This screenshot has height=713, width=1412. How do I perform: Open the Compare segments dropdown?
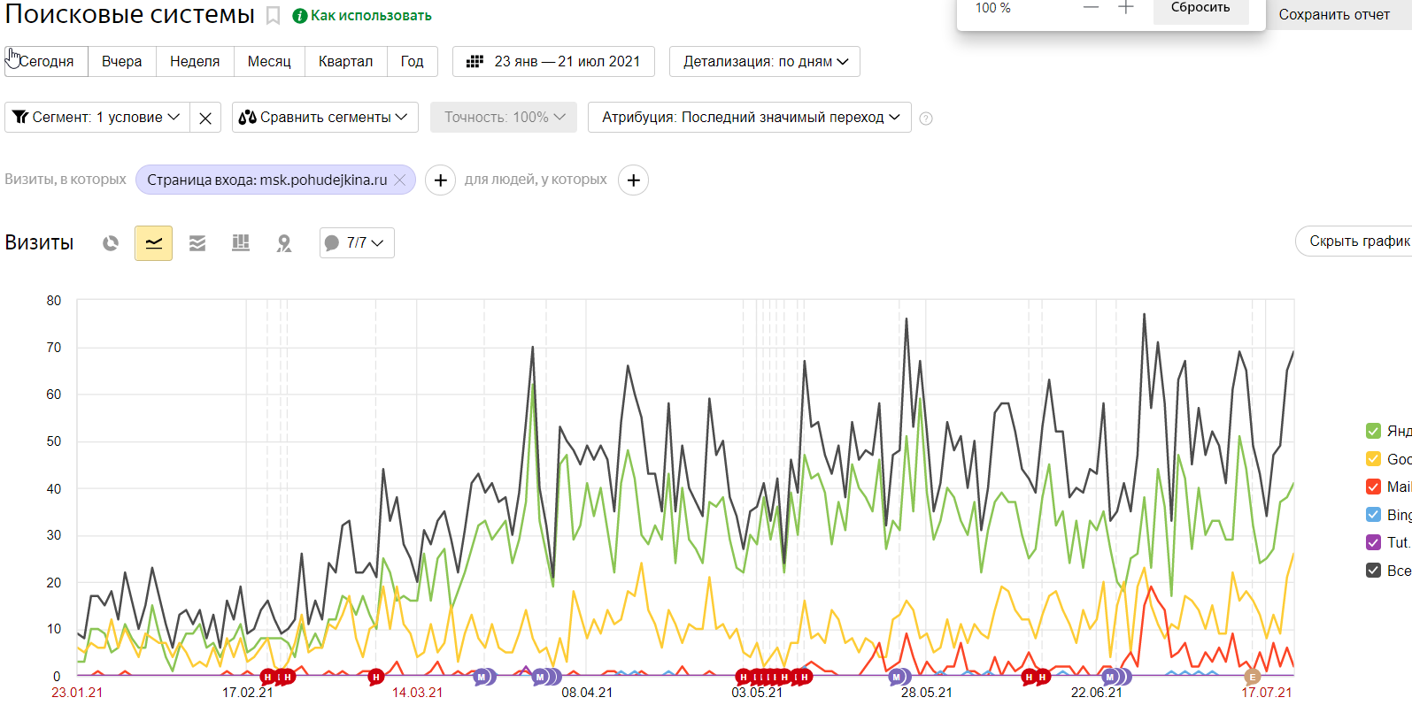tap(325, 118)
